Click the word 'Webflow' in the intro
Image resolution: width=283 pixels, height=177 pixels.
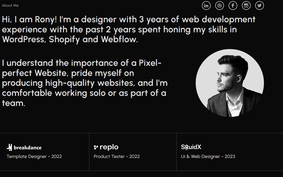click(x=119, y=39)
